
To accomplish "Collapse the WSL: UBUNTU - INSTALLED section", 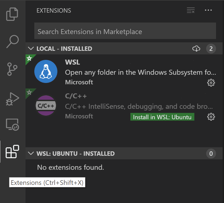I will click(31, 154).
